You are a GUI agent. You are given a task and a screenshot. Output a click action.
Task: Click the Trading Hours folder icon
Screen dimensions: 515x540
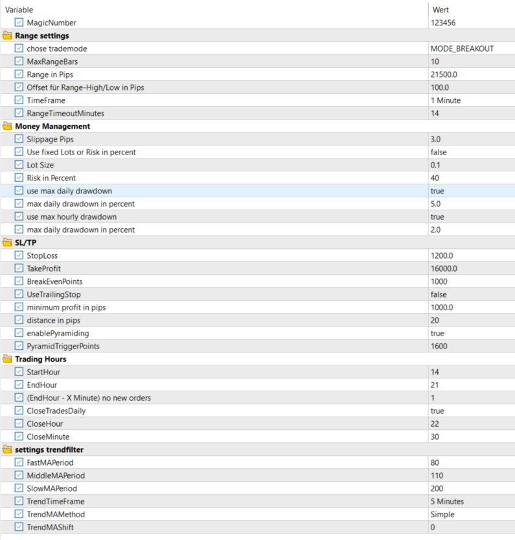[x=7, y=359]
